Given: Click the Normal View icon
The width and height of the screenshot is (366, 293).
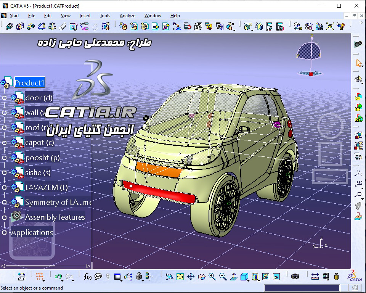Looking at the screenshot, I should 234,277.
